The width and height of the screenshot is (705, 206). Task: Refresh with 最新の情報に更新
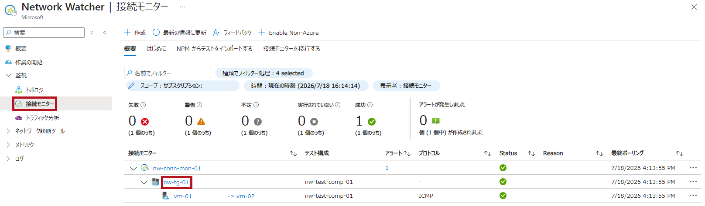(179, 33)
